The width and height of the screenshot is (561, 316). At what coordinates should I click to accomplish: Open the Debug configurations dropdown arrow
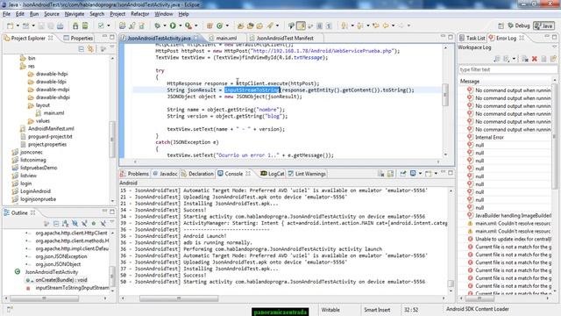[165, 25]
